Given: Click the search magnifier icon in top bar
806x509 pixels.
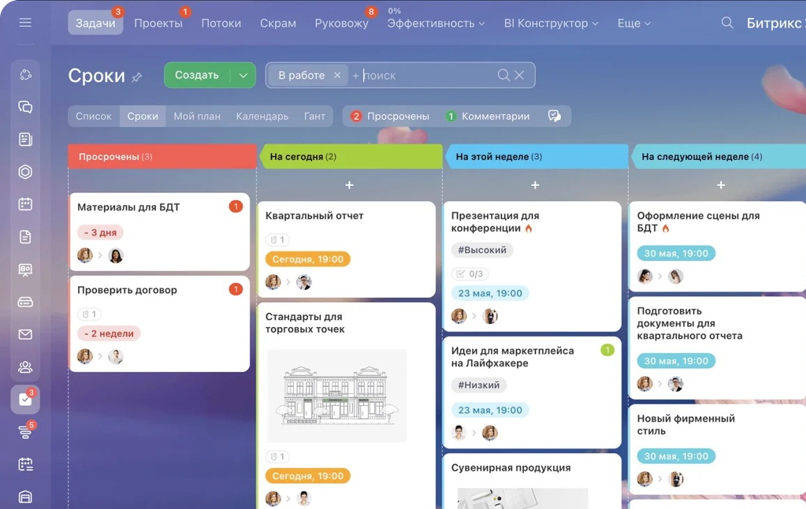Looking at the screenshot, I should [x=727, y=23].
